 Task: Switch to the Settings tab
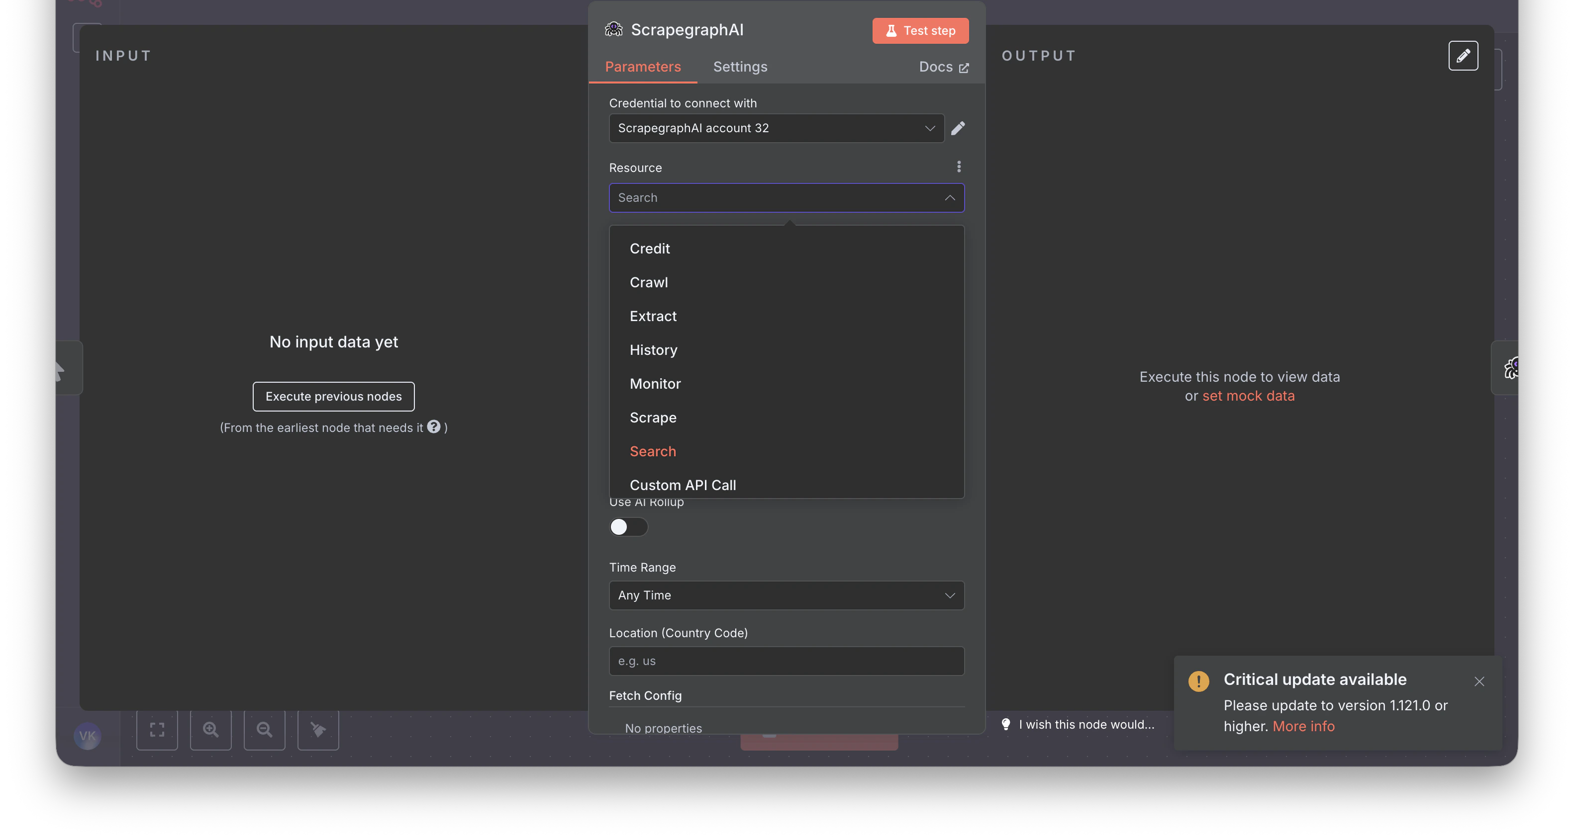[740, 67]
